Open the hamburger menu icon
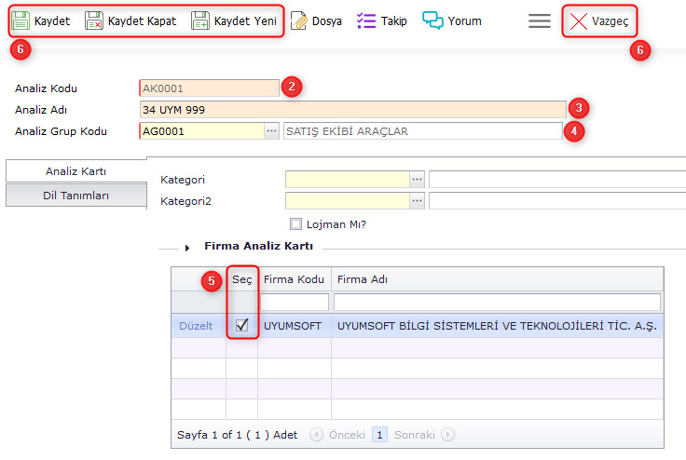This screenshot has width=686, height=460. click(x=540, y=20)
